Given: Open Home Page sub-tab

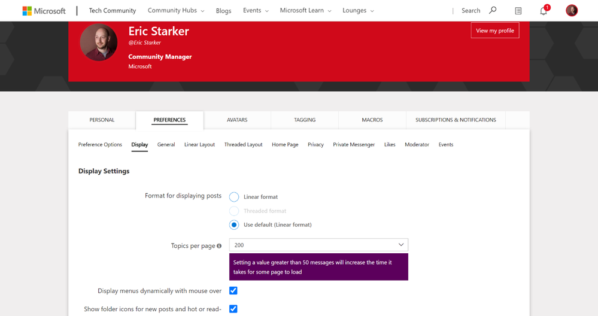Looking at the screenshot, I should tap(285, 144).
